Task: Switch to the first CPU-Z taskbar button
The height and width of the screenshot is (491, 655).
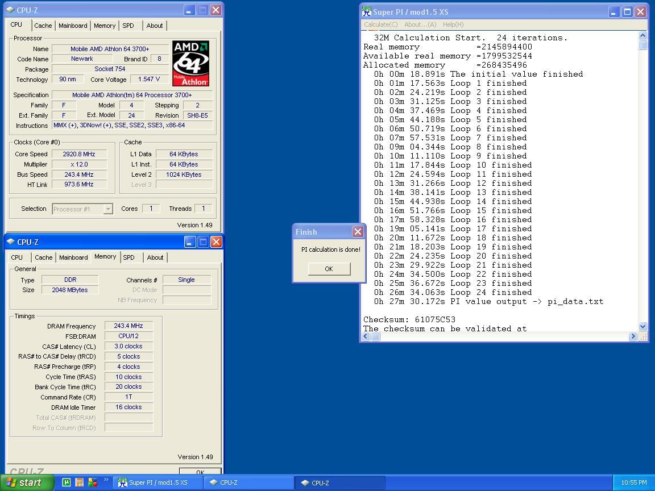Action: pyautogui.click(x=249, y=482)
